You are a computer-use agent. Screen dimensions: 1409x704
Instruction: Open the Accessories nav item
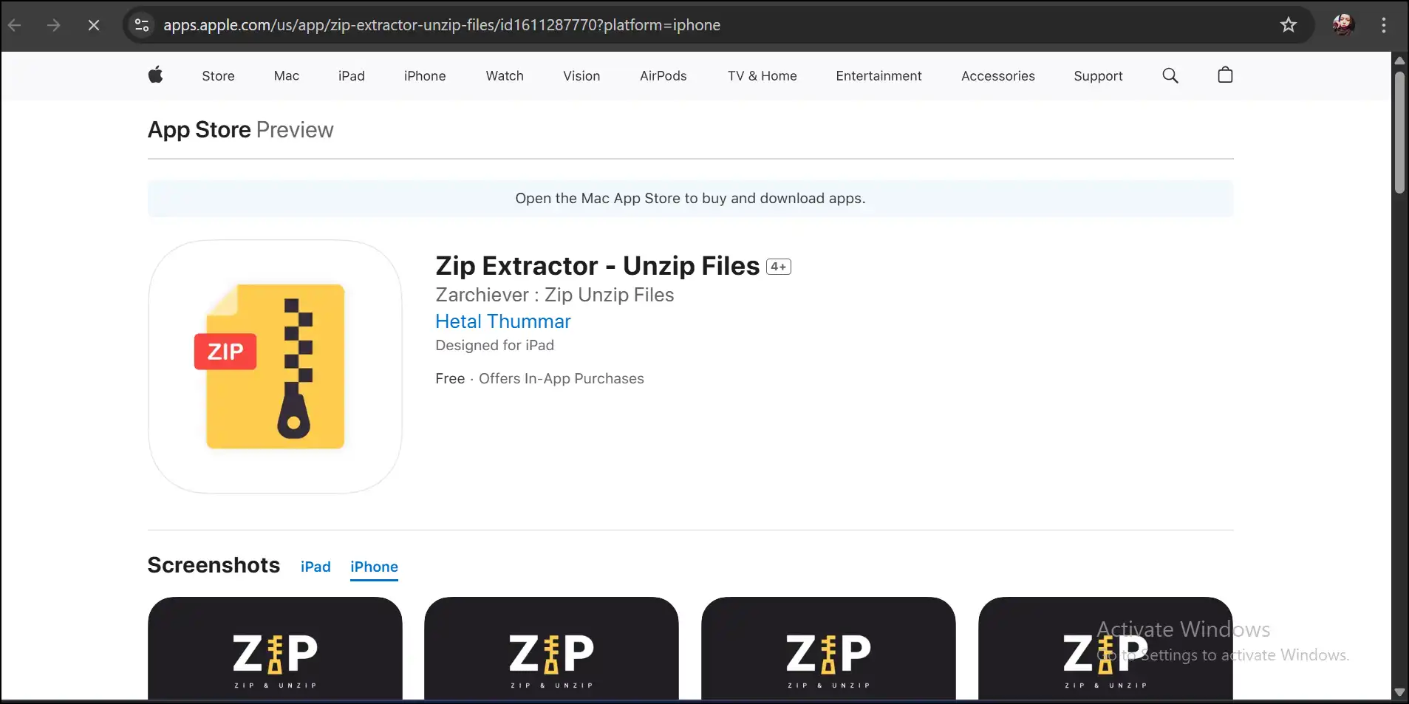(x=998, y=75)
